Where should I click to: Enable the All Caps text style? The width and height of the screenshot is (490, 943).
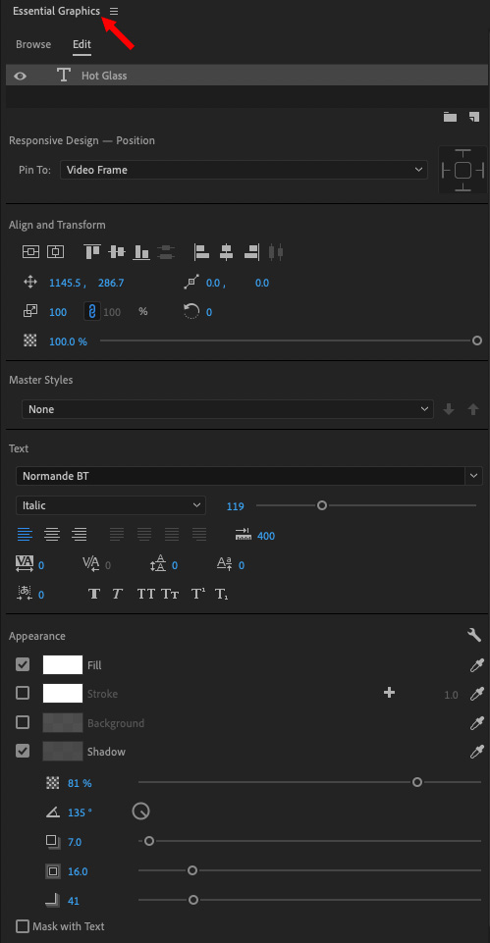[146, 595]
